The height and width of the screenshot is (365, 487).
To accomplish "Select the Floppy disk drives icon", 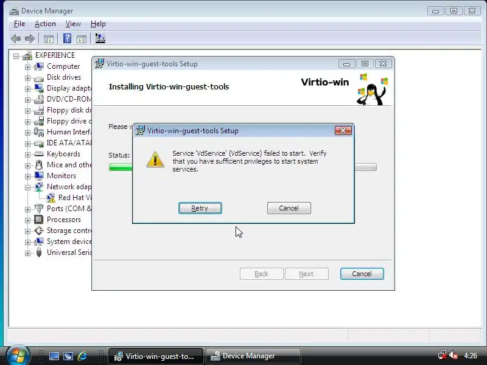I will click(x=39, y=110).
